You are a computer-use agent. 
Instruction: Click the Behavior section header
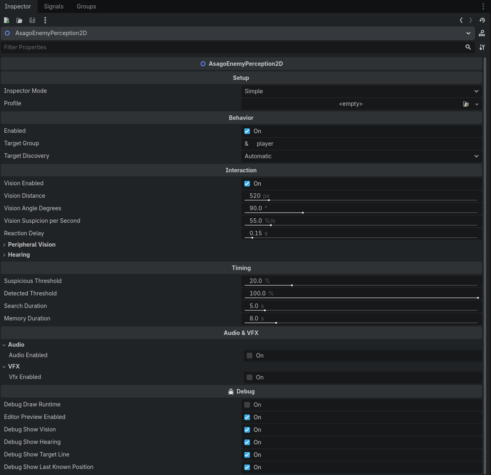pyautogui.click(x=241, y=118)
